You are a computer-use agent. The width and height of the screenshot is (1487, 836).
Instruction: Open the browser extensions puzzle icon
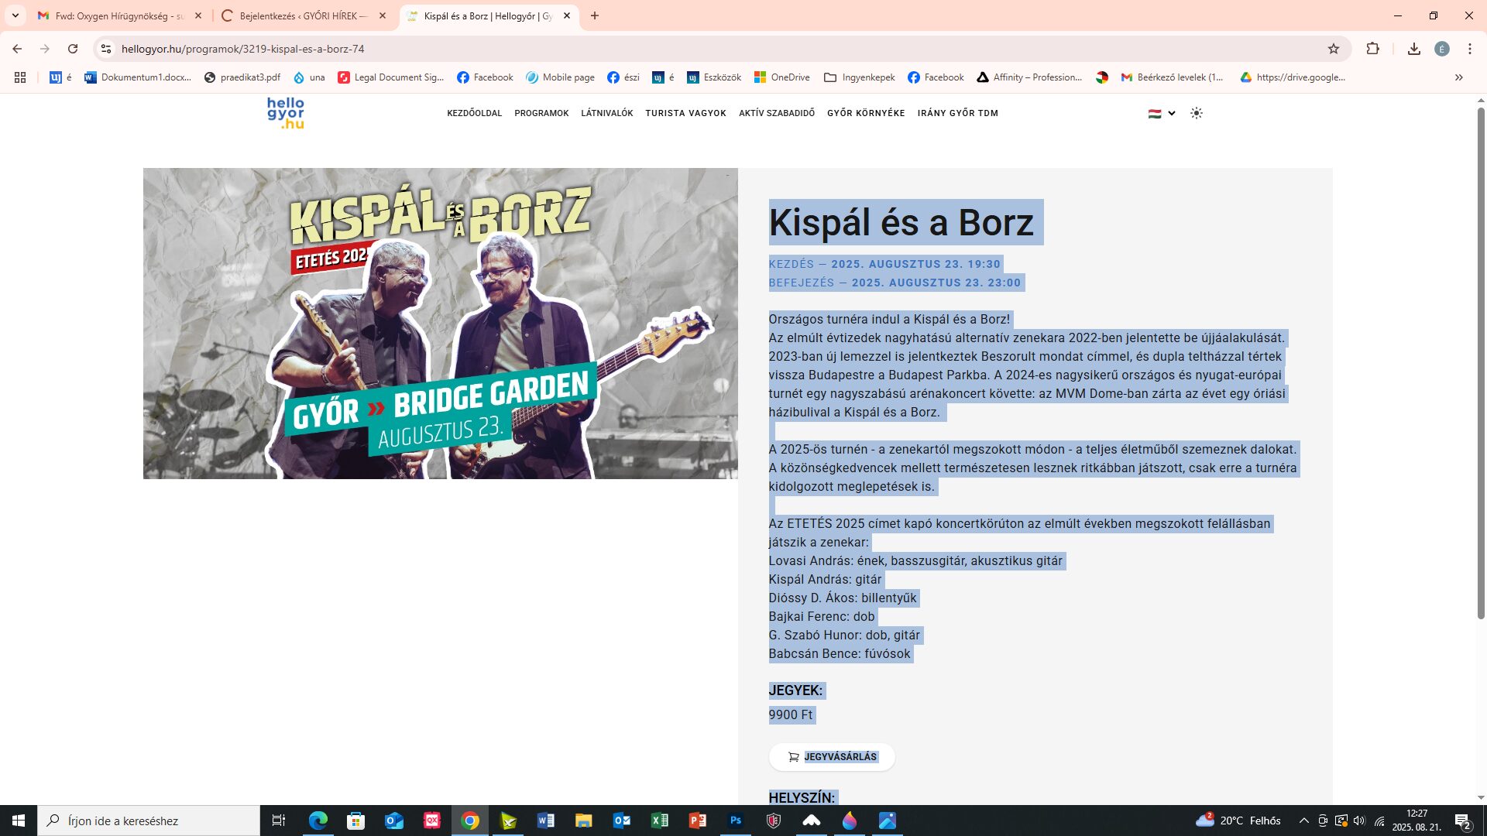tap(1372, 49)
